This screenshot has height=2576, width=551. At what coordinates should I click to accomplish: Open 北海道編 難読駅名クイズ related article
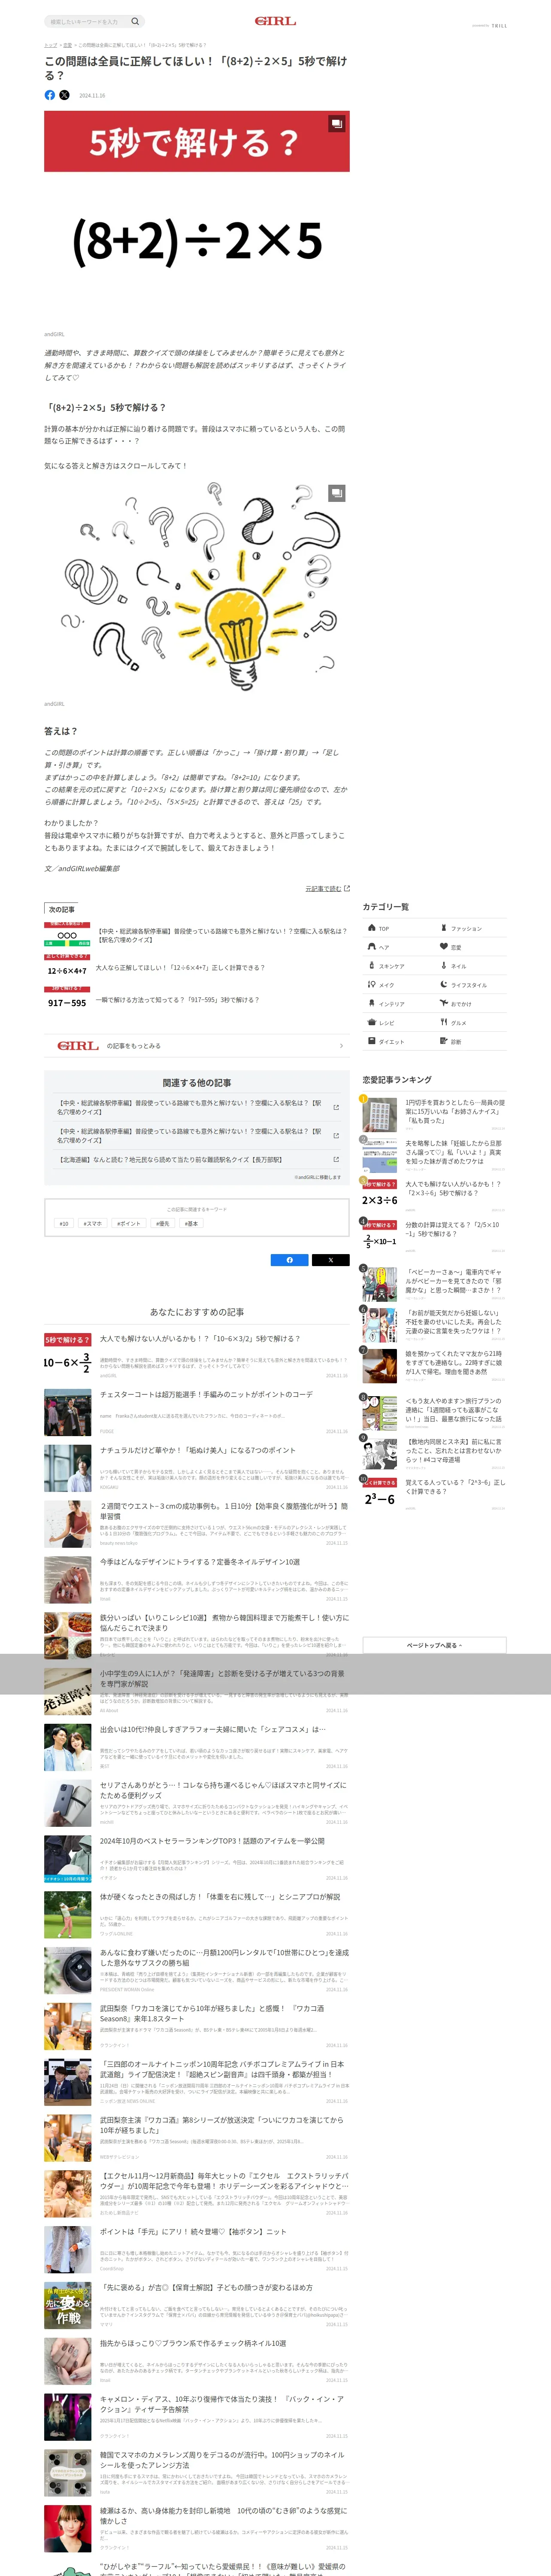point(170,1160)
